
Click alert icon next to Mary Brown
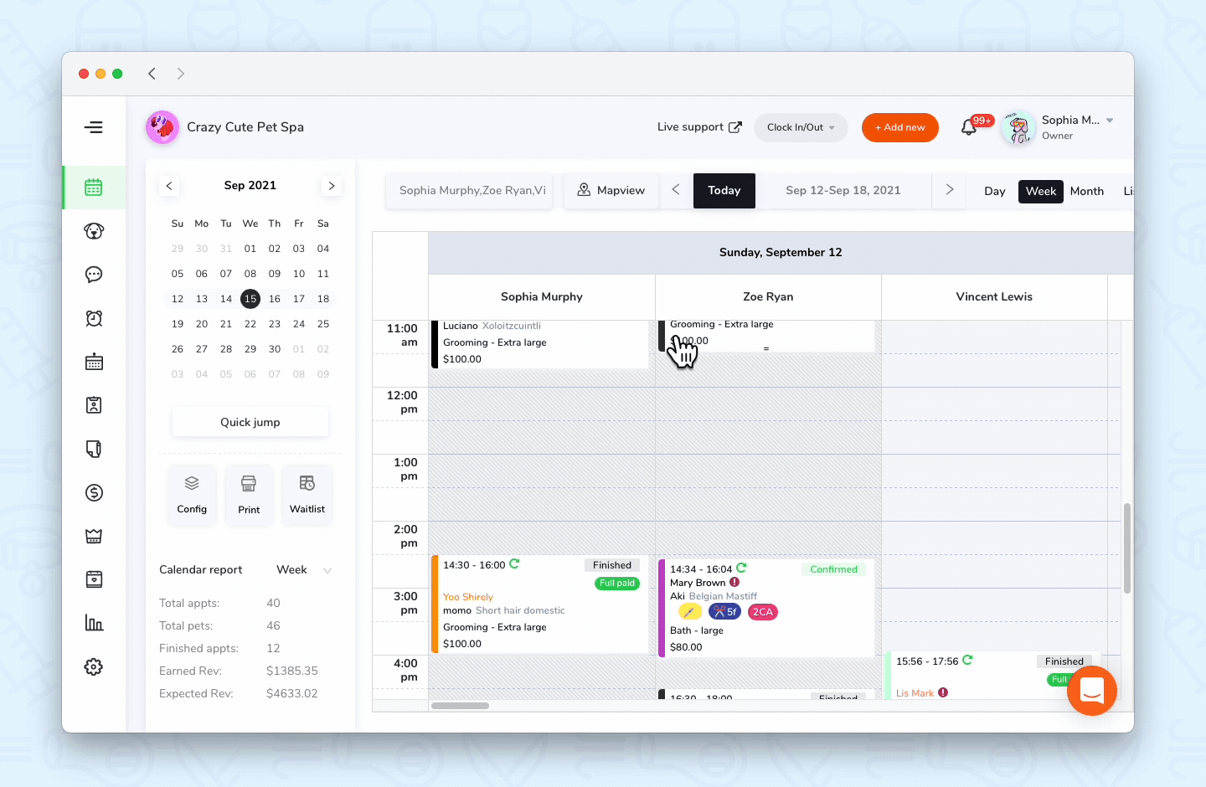734,582
